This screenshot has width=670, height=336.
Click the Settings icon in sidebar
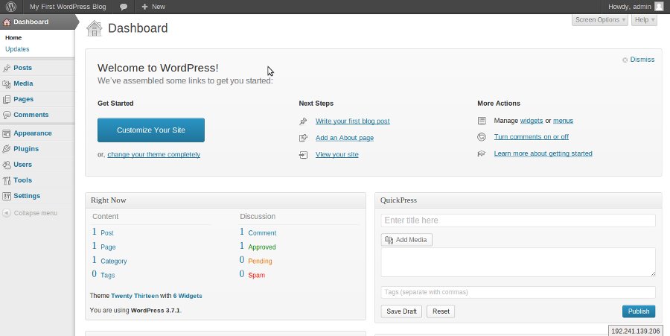click(7, 196)
